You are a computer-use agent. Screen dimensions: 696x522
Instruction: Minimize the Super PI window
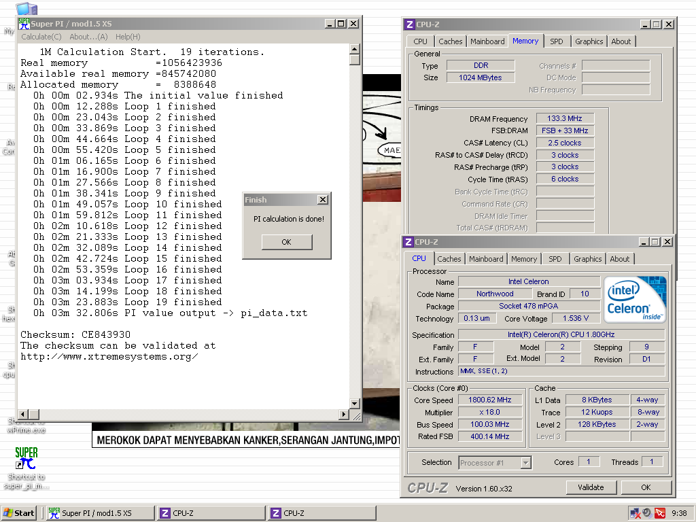coord(330,24)
